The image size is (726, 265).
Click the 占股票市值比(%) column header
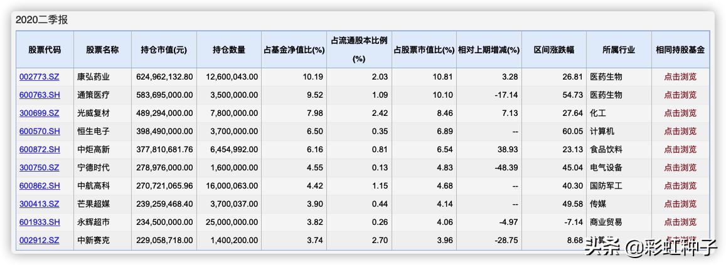click(424, 49)
